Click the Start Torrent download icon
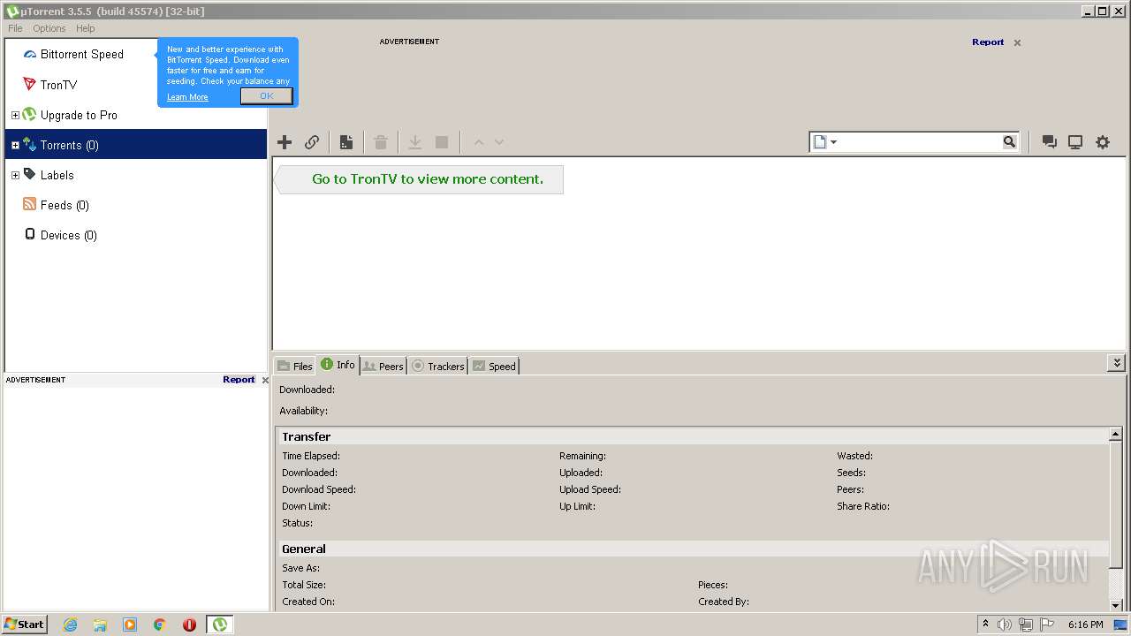Screen dimensions: 1131x636 [414, 142]
